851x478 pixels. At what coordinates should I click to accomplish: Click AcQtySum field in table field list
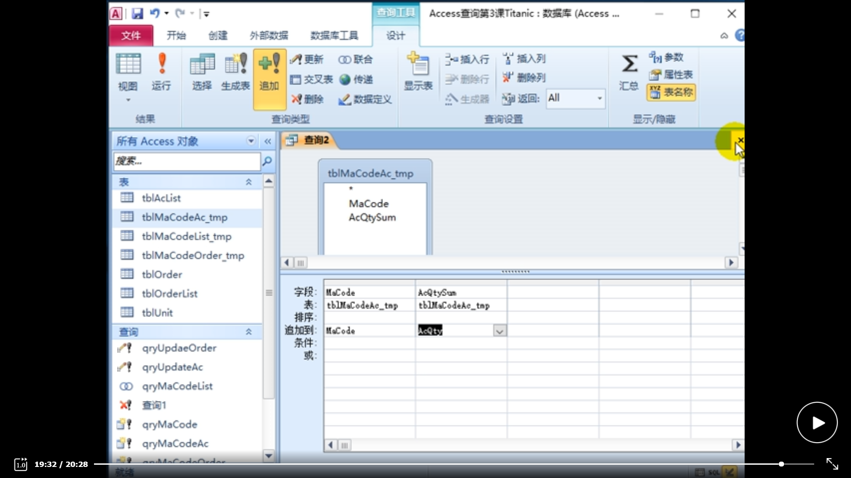(x=372, y=217)
